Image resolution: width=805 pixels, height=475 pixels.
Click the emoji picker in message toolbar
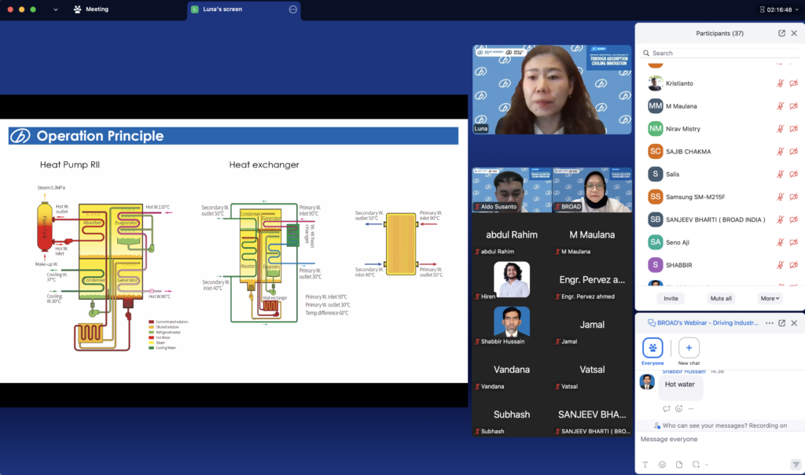tap(662, 464)
